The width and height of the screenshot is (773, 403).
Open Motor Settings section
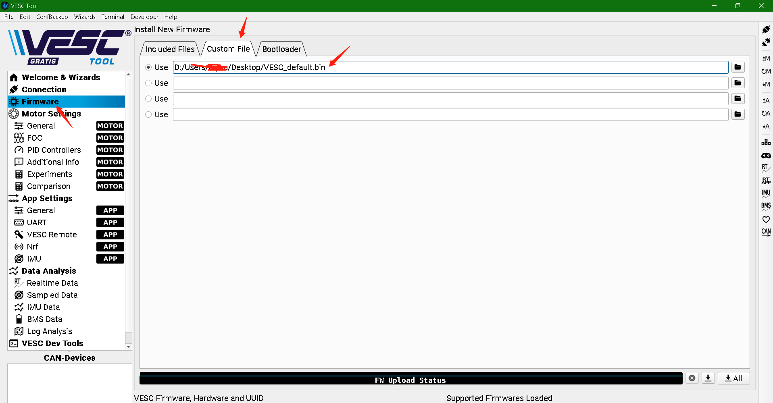pyautogui.click(x=66, y=114)
